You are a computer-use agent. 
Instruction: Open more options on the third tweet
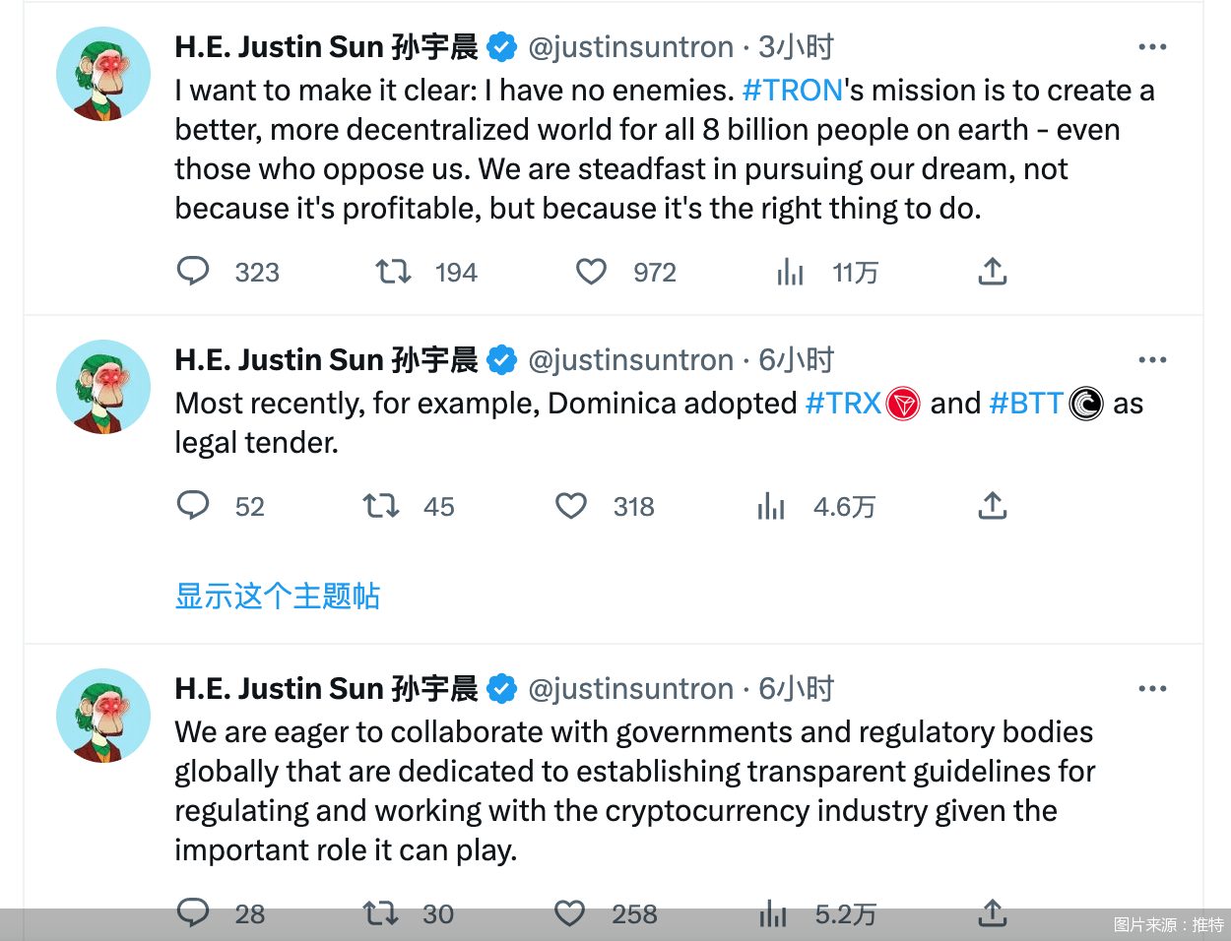1151,688
